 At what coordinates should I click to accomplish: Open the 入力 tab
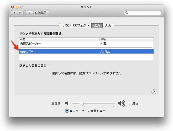(108, 25)
